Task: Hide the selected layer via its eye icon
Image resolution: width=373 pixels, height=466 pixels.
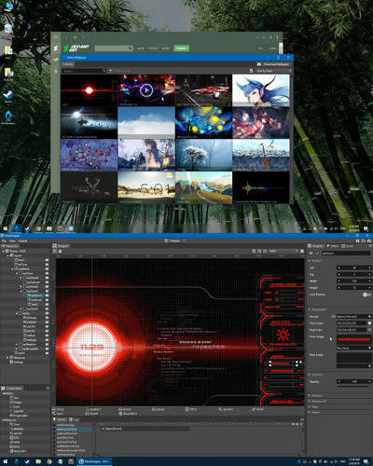Action: (47, 295)
